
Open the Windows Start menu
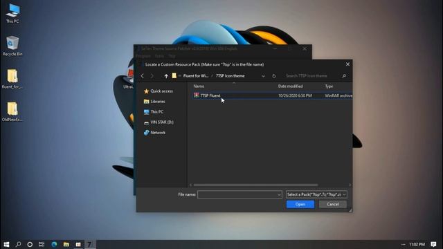tap(6, 244)
